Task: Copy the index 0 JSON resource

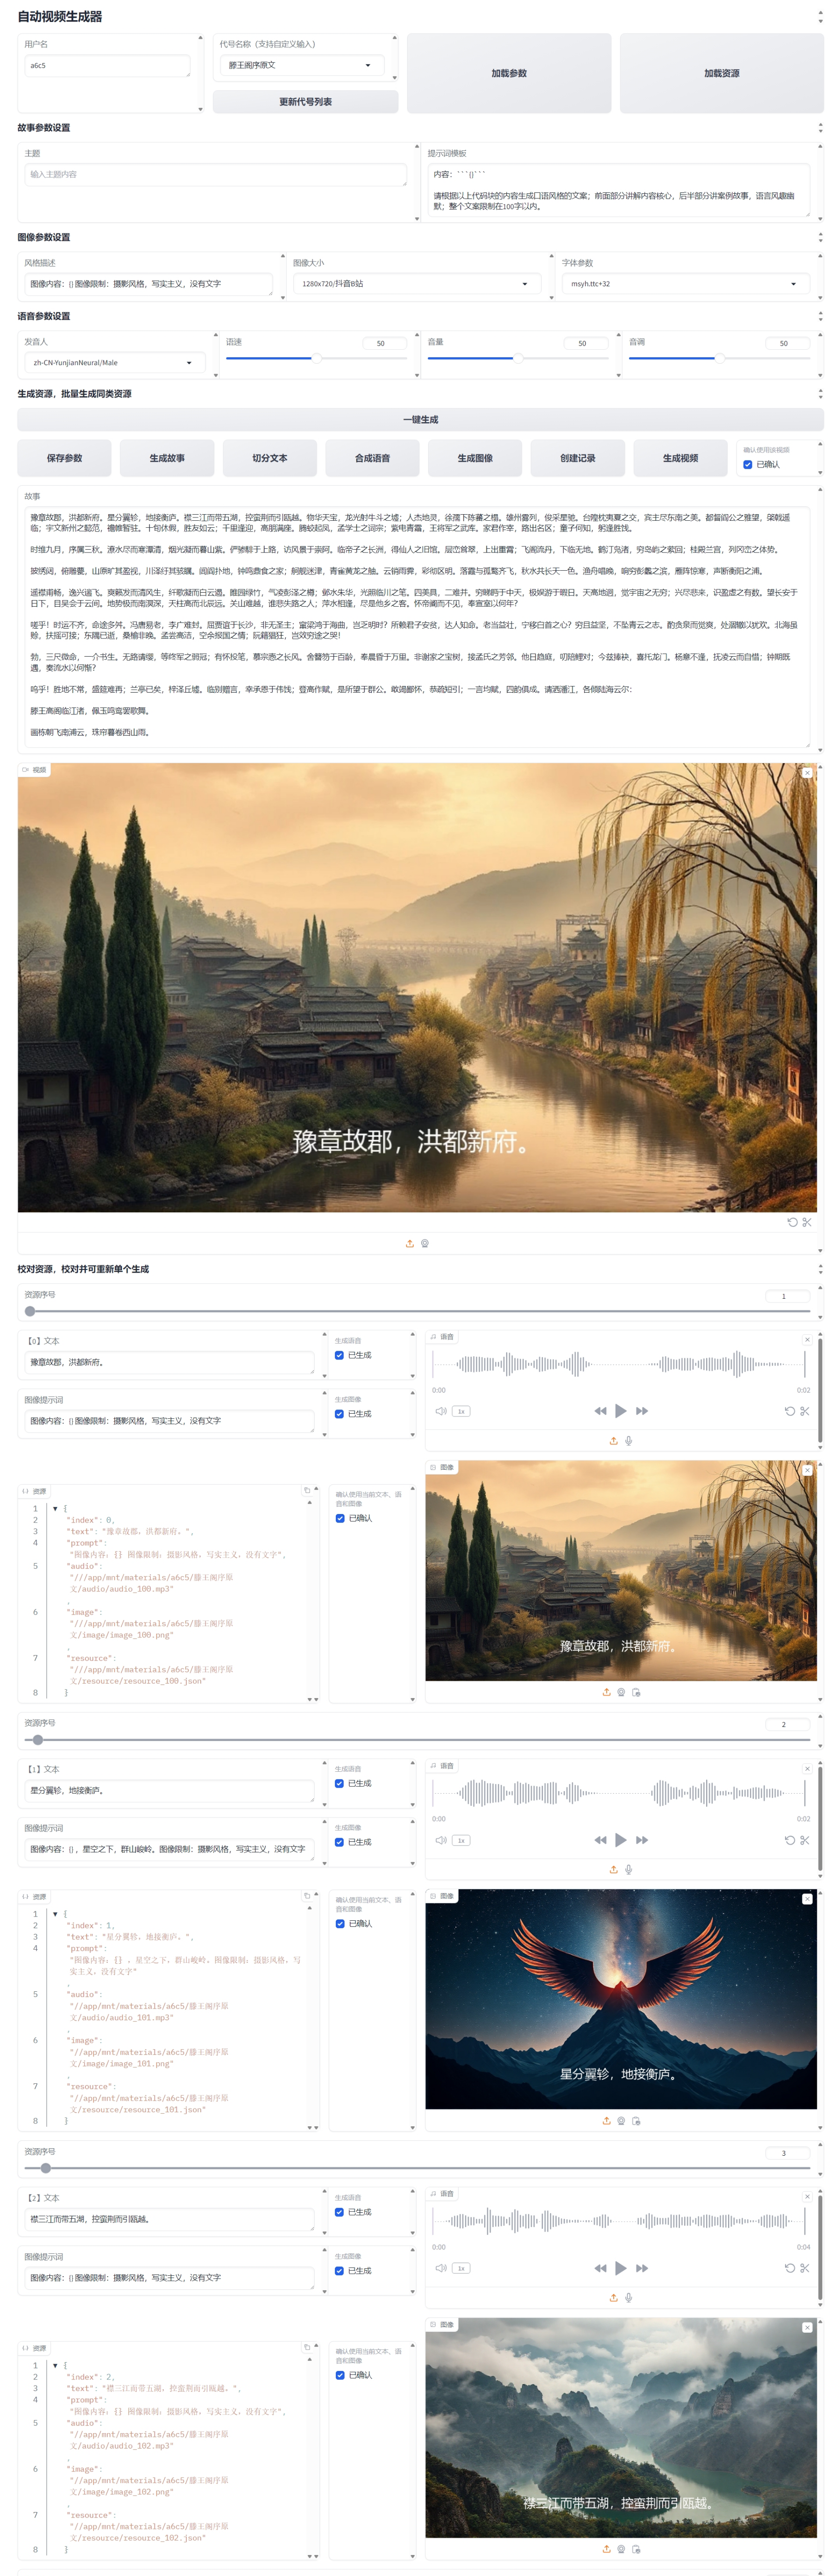Action: tap(307, 1490)
